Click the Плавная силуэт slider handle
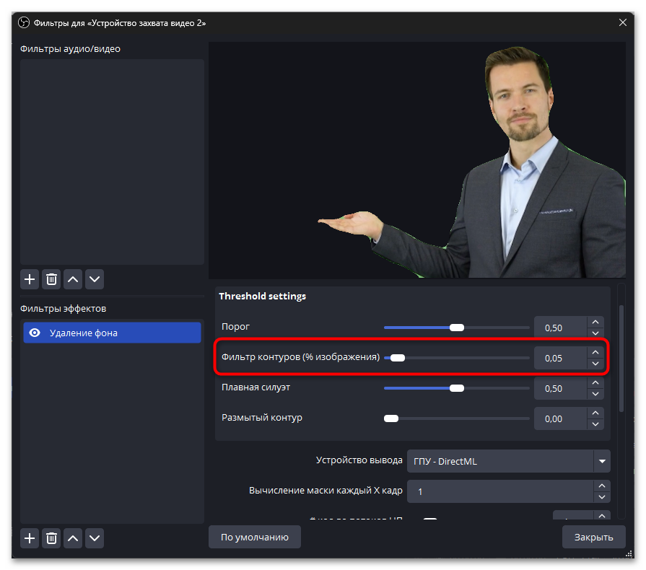The image size is (646, 570). (x=456, y=388)
